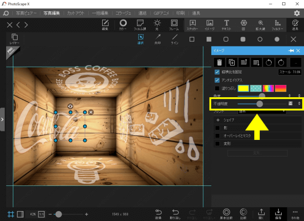Select the outlined circle shape
Screen dimensions: 304x221
click(260, 39)
